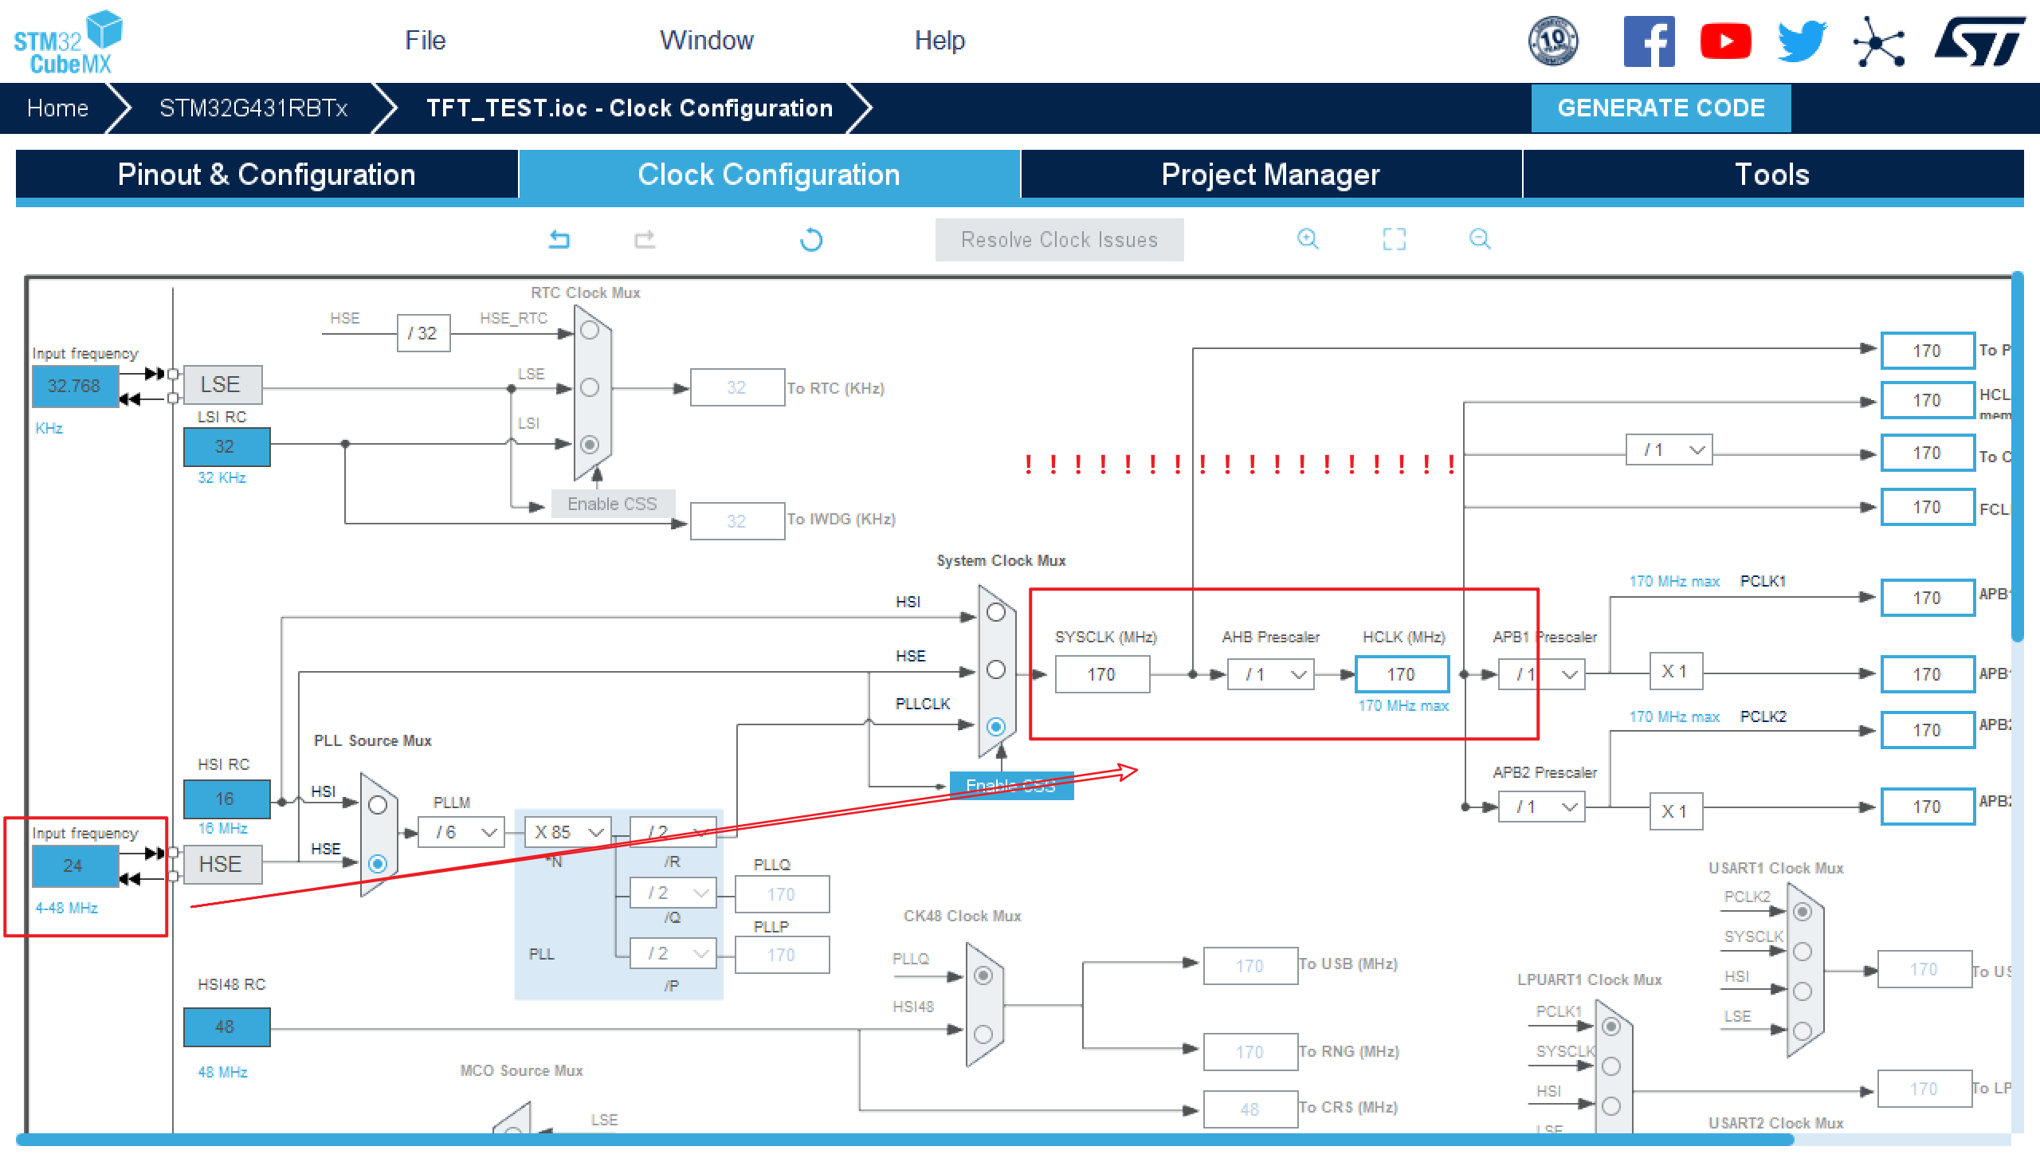Select PLLQ in CK48 Clock Mux
The width and height of the screenshot is (2040, 1162).
983,976
